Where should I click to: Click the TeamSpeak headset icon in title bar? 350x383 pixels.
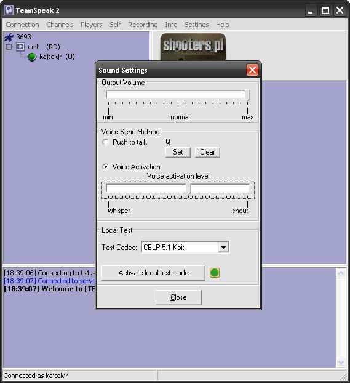9,10
